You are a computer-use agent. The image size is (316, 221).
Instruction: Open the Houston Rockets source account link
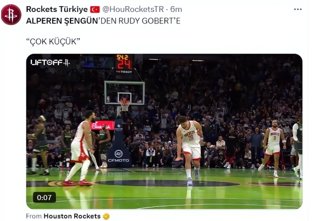(72, 216)
